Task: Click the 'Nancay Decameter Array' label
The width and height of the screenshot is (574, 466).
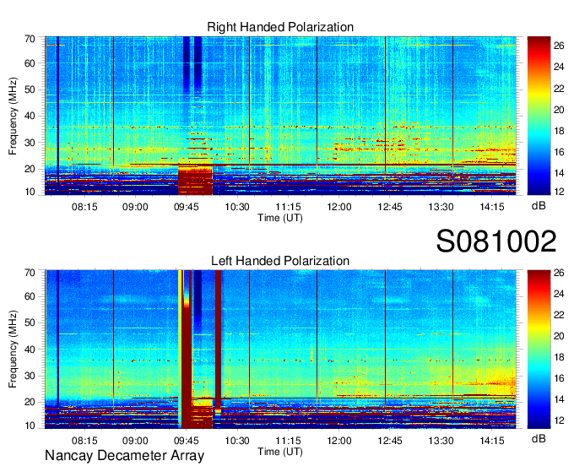Action: click(x=124, y=456)
